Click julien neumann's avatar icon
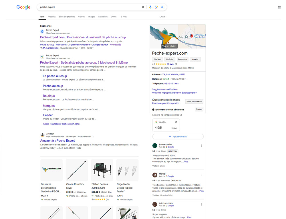 [x=155, y=204]
